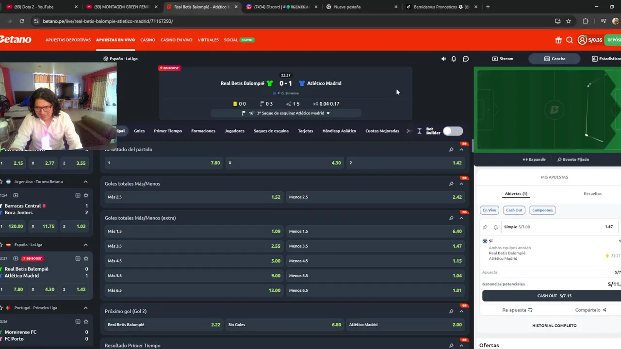Click the browser address bar URL
This screenshot has width=621, height=349.
pos(108,21)
